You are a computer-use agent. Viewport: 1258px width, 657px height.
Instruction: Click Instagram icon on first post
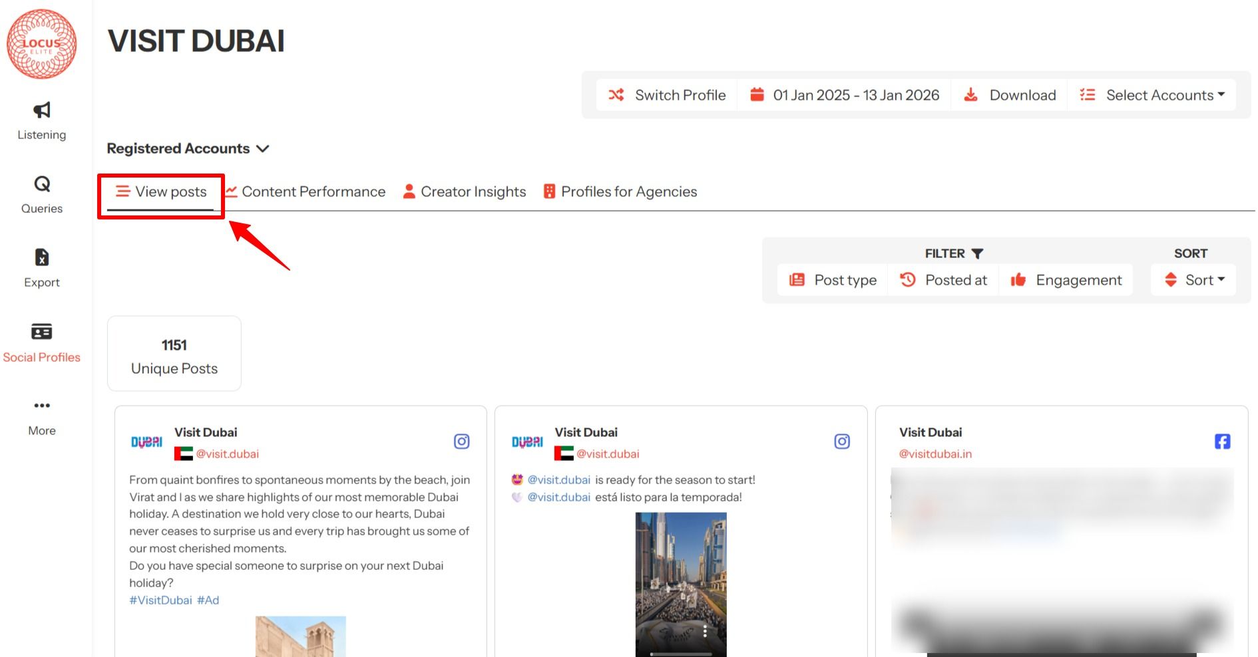461,442
